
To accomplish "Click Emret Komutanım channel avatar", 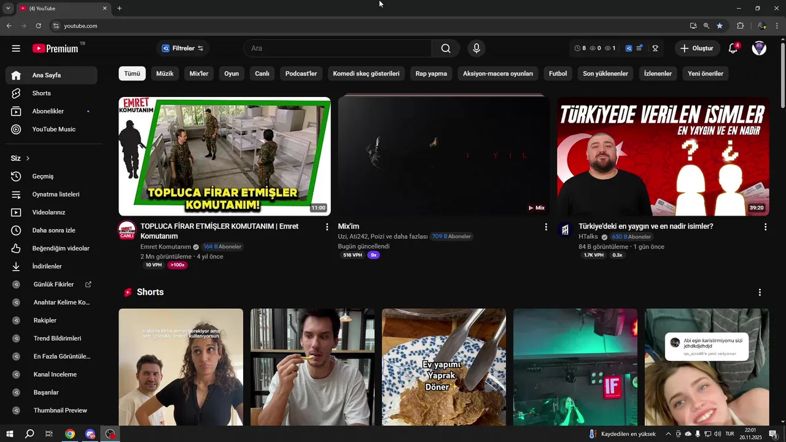I will (x=127, y=230).
